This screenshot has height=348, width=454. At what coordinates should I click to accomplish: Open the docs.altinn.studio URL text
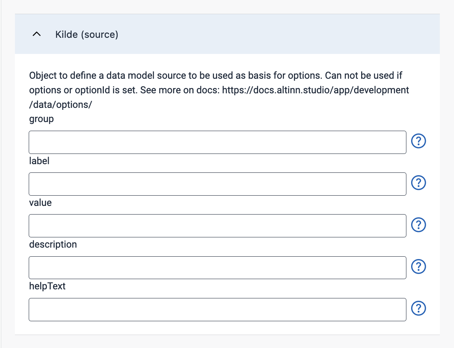point(316,90)
